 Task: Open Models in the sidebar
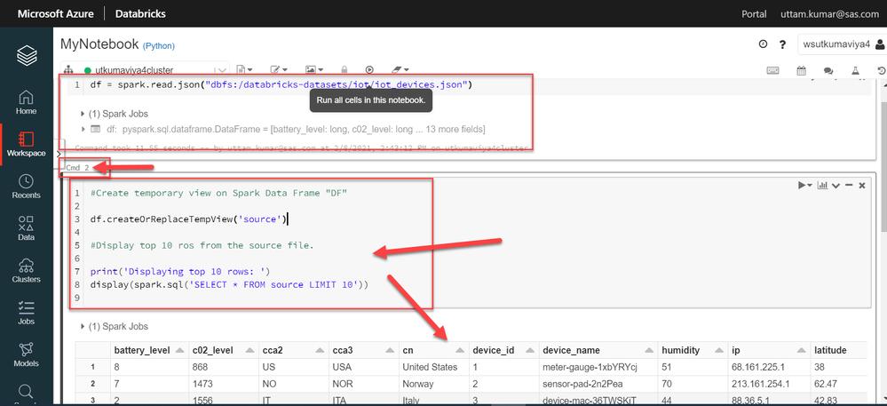click(x=26, y=354)
